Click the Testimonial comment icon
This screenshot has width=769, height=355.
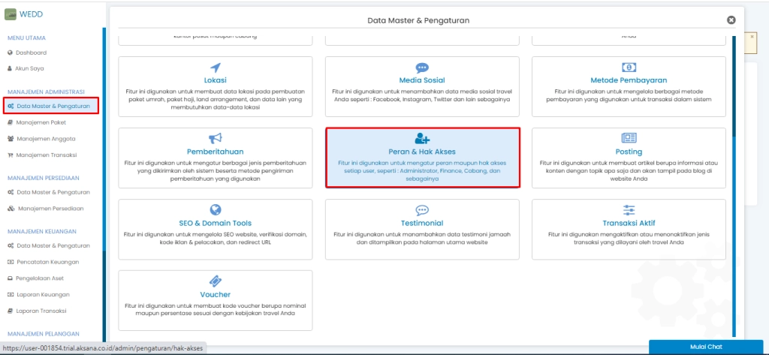coord(422,210)
